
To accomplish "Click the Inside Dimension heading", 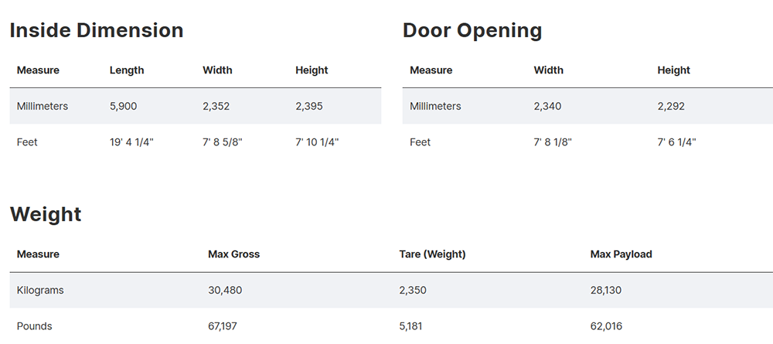I will [97, 31].
